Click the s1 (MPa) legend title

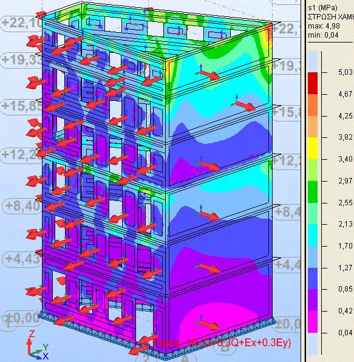coord(322,8)
